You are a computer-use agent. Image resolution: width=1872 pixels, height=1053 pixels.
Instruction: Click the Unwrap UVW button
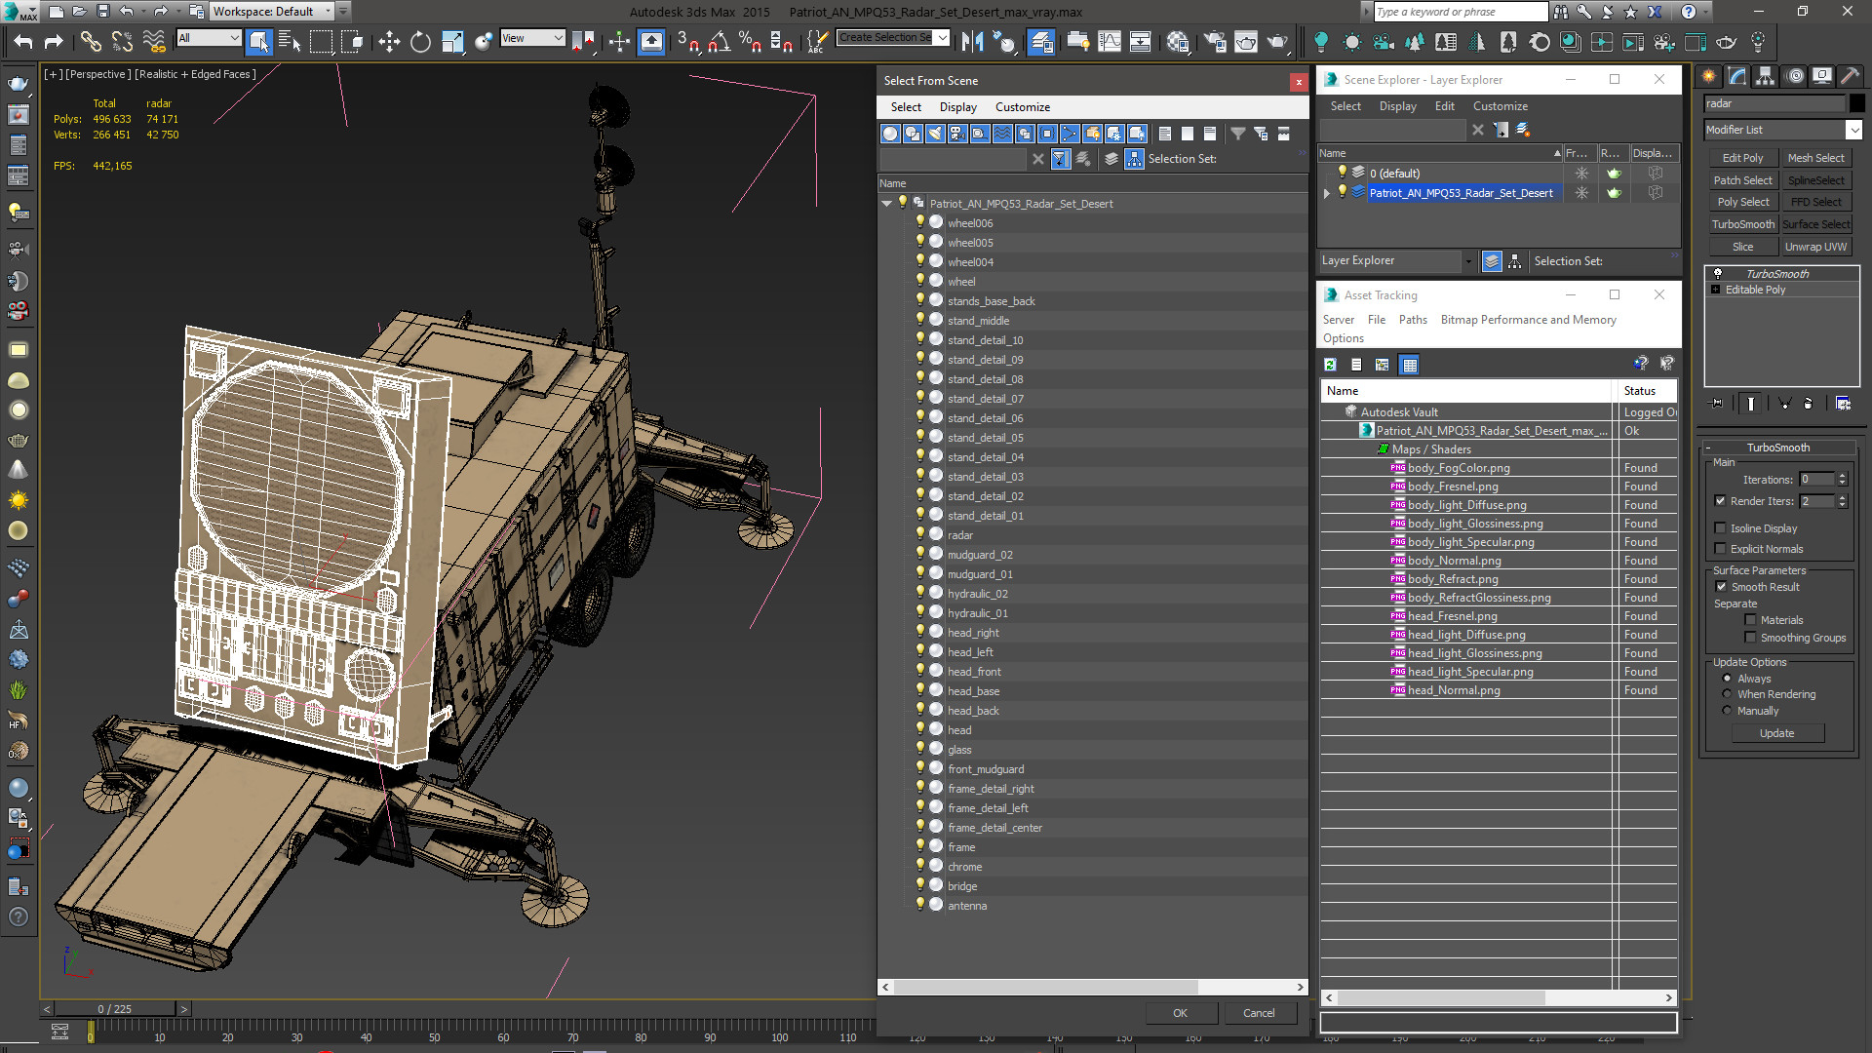point(1815,247)
